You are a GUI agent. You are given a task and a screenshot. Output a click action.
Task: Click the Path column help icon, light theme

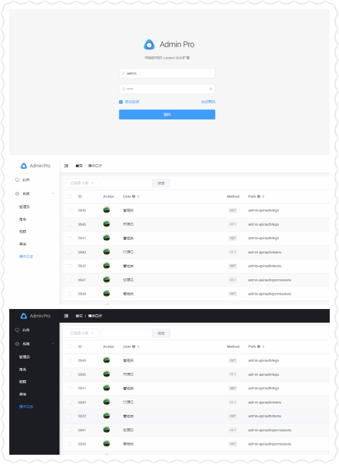point(259,196)
